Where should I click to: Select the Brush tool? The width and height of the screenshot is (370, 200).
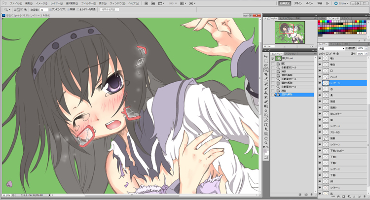click(266, 88)
